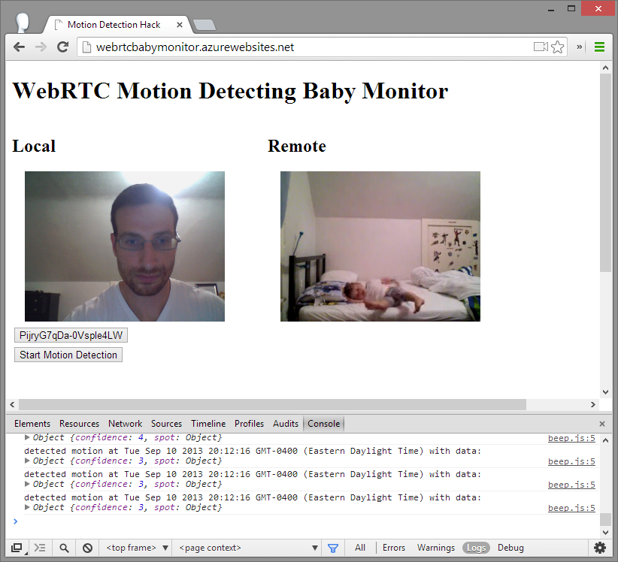Switch to the Network tab
This screenshot has width=618, height=562.
[x=125, y=424]
